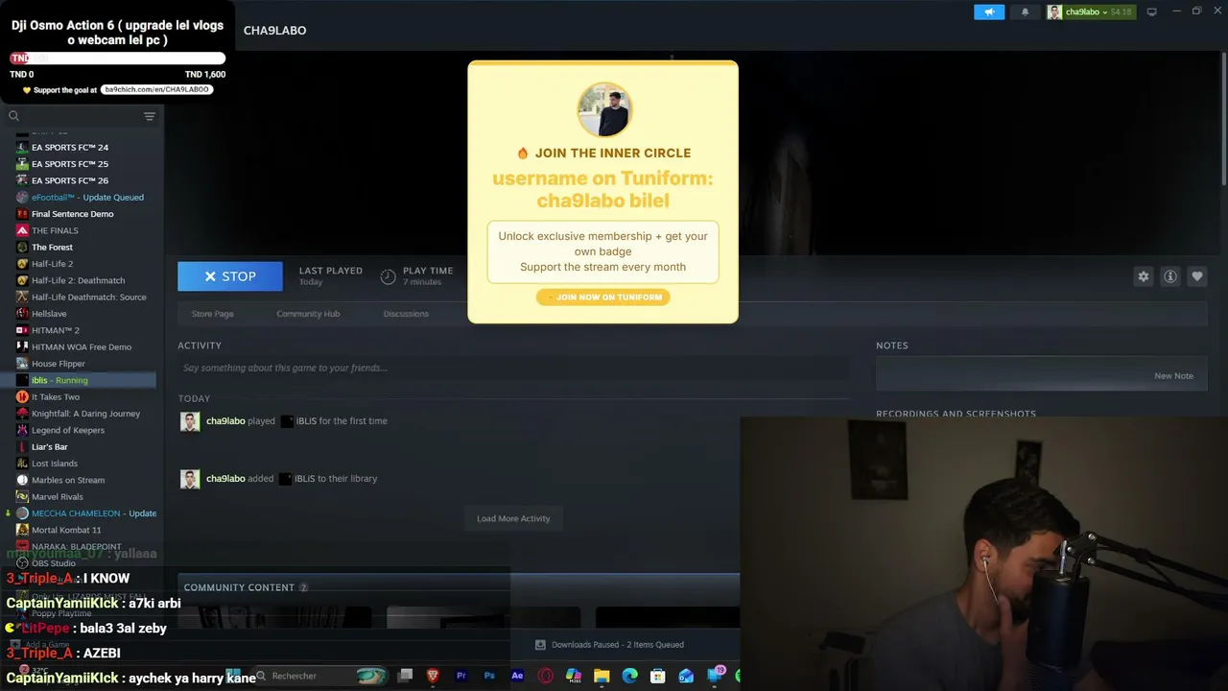Create a New Note
Screen dimensions: 1228x691
coord(1173,376)
